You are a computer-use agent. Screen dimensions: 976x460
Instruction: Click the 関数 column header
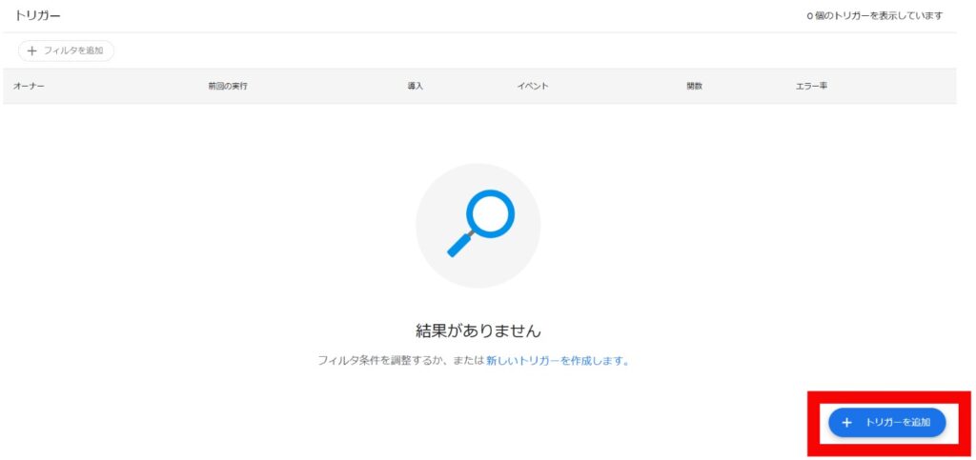pyautogui.click(x=695, y=87)
